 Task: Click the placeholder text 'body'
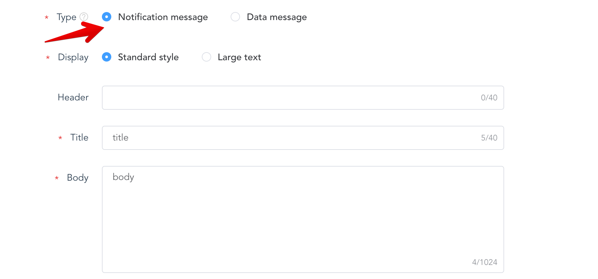pos(123,177)
